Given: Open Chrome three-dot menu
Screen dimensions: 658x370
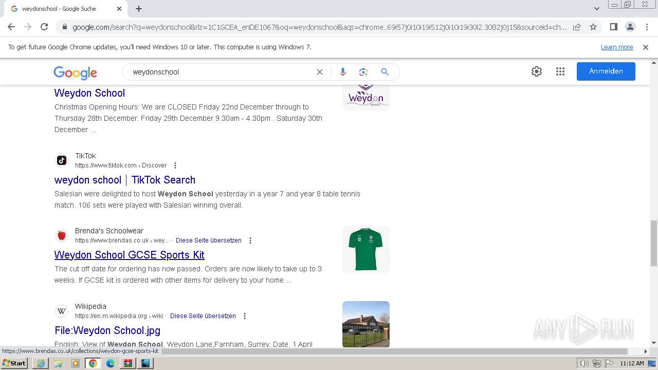Looking at the screenshot, I should coord(647,27).
